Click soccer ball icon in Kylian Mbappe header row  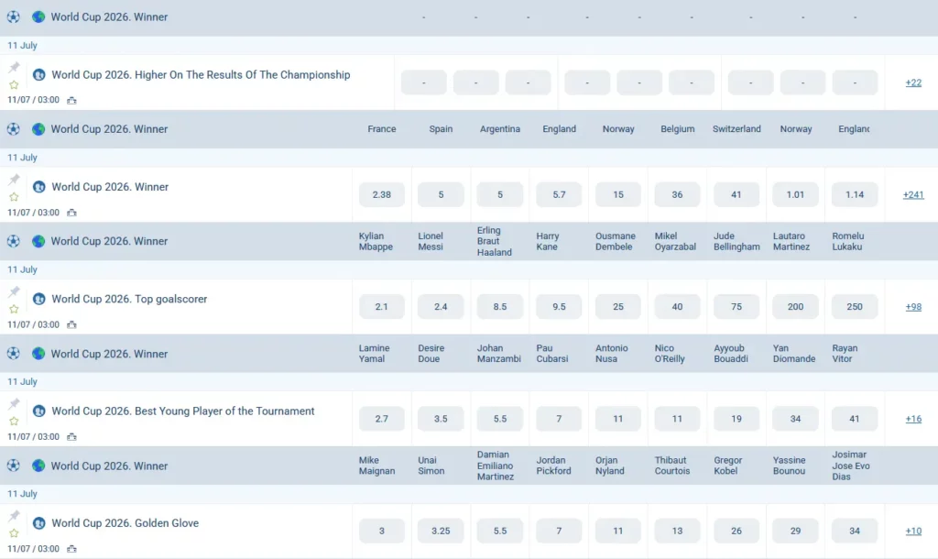coord(13,241)
